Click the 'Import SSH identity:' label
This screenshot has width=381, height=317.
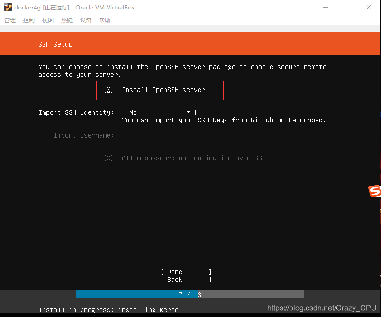point(76,112)
